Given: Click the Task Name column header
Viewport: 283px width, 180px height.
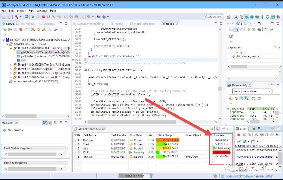Looking at the screenshot, I should click(90, 135).
